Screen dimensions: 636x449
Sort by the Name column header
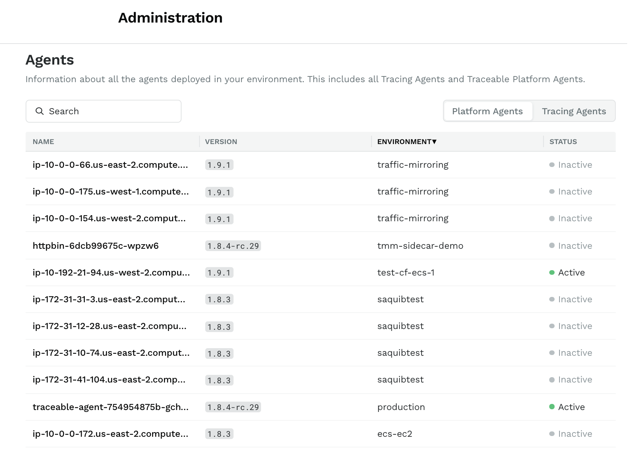43,142
